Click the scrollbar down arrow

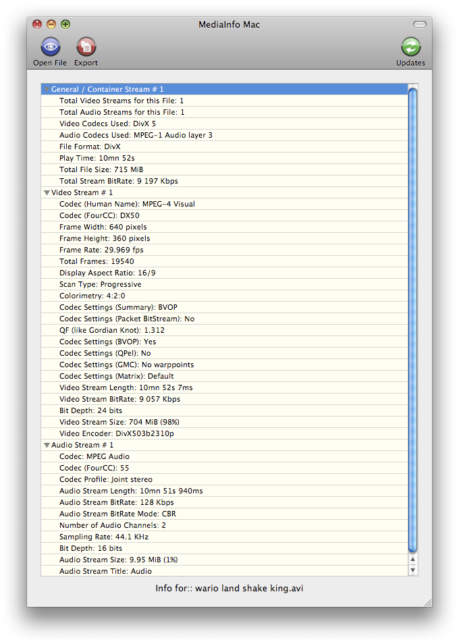click(x=412, y=570)
